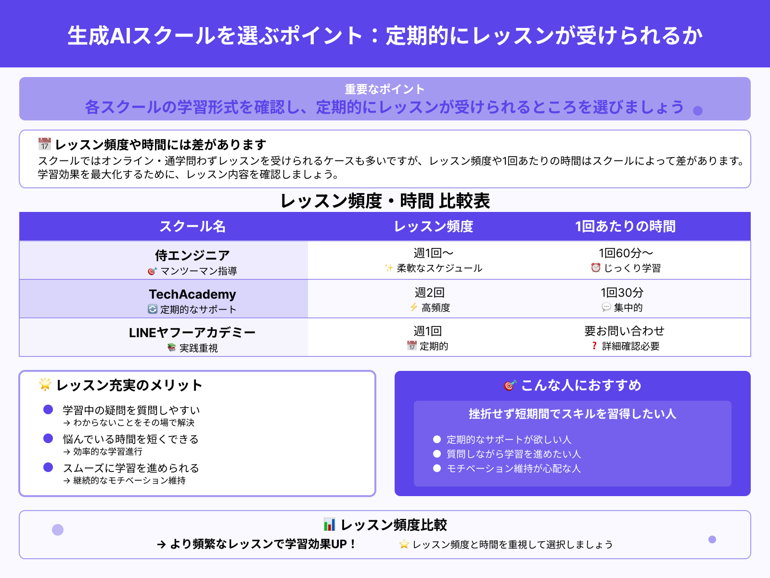Click the target icon beside こんな人におすすめ

[x=510, y=385]
